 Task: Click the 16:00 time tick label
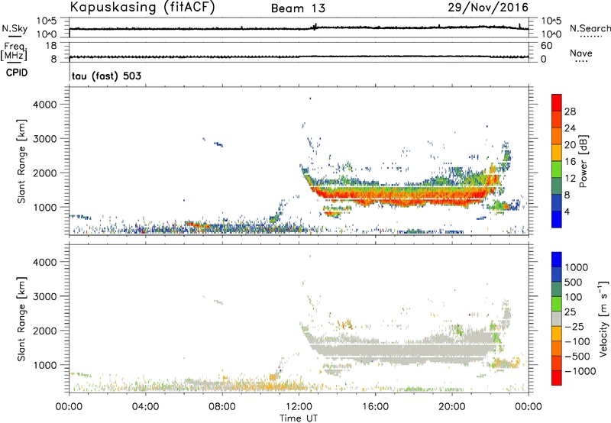point(375,407)
